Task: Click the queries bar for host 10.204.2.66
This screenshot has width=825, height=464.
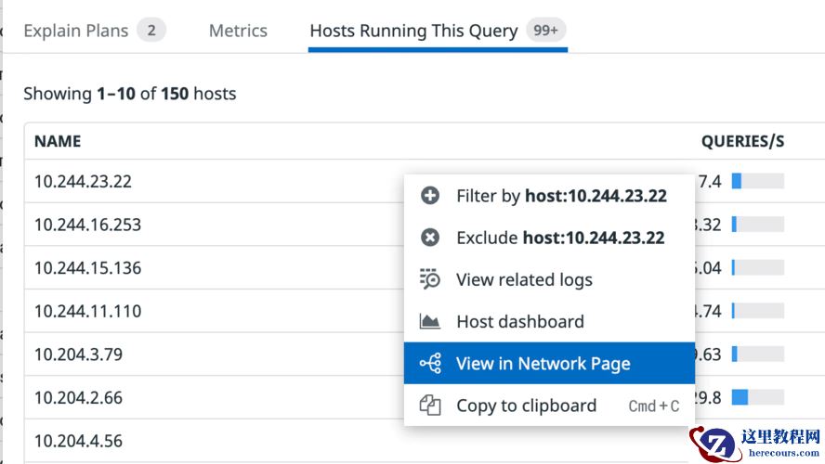Action: click(x=757, y=397)
